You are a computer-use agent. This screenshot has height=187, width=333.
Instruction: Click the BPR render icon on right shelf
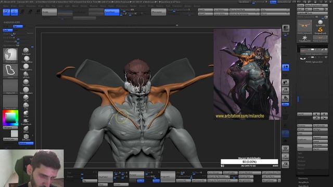286,28
